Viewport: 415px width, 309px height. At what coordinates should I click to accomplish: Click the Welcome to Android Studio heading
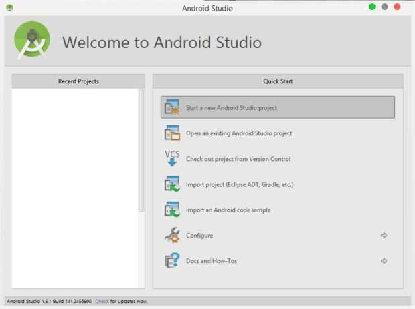click(x=162, y=42)
